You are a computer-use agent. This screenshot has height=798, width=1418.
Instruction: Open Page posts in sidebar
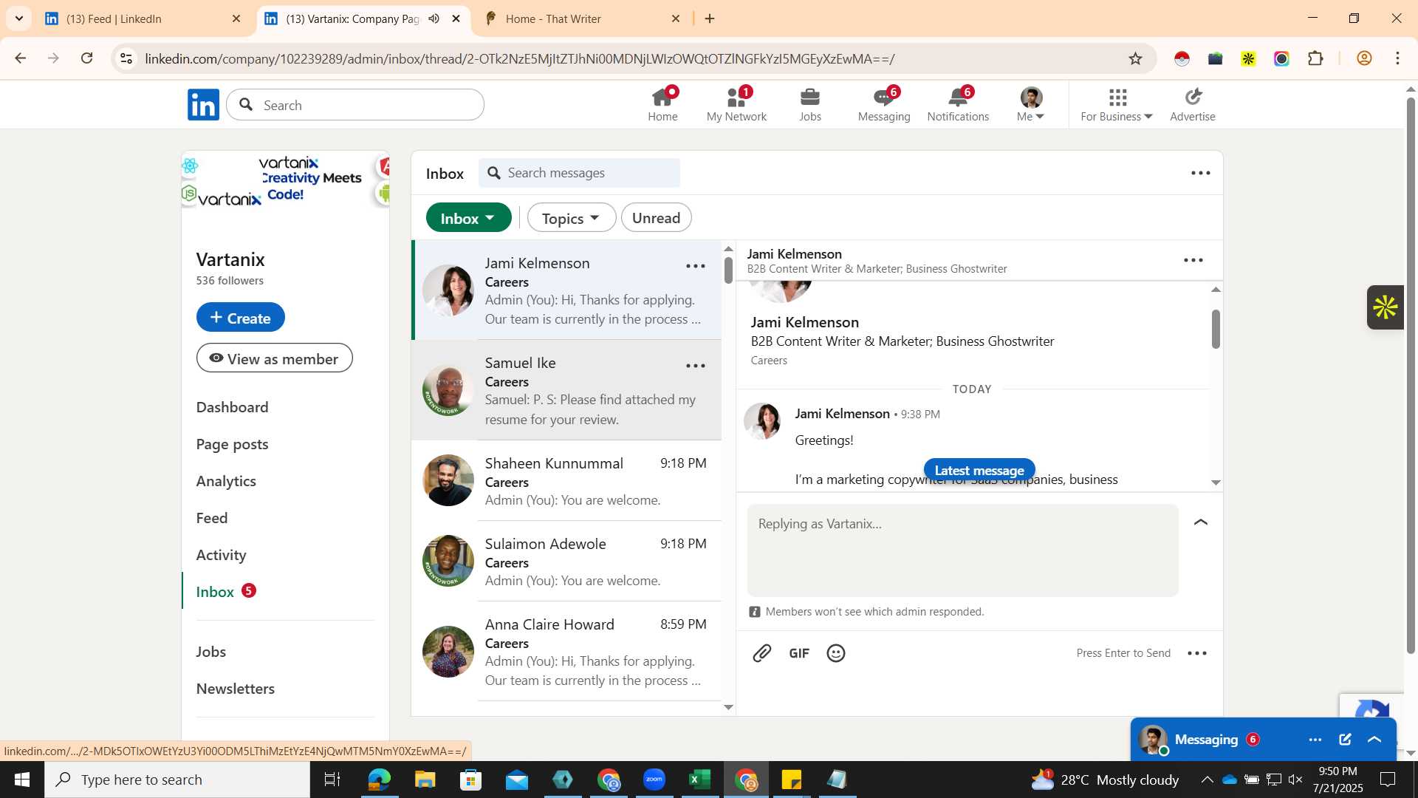(x=232, y=444)
